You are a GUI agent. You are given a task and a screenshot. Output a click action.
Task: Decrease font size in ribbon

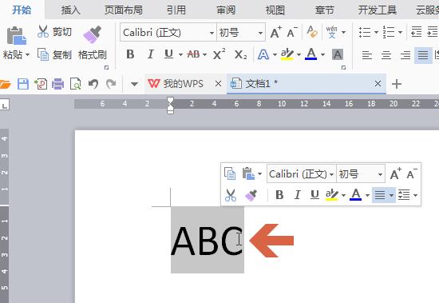(292, 32)
